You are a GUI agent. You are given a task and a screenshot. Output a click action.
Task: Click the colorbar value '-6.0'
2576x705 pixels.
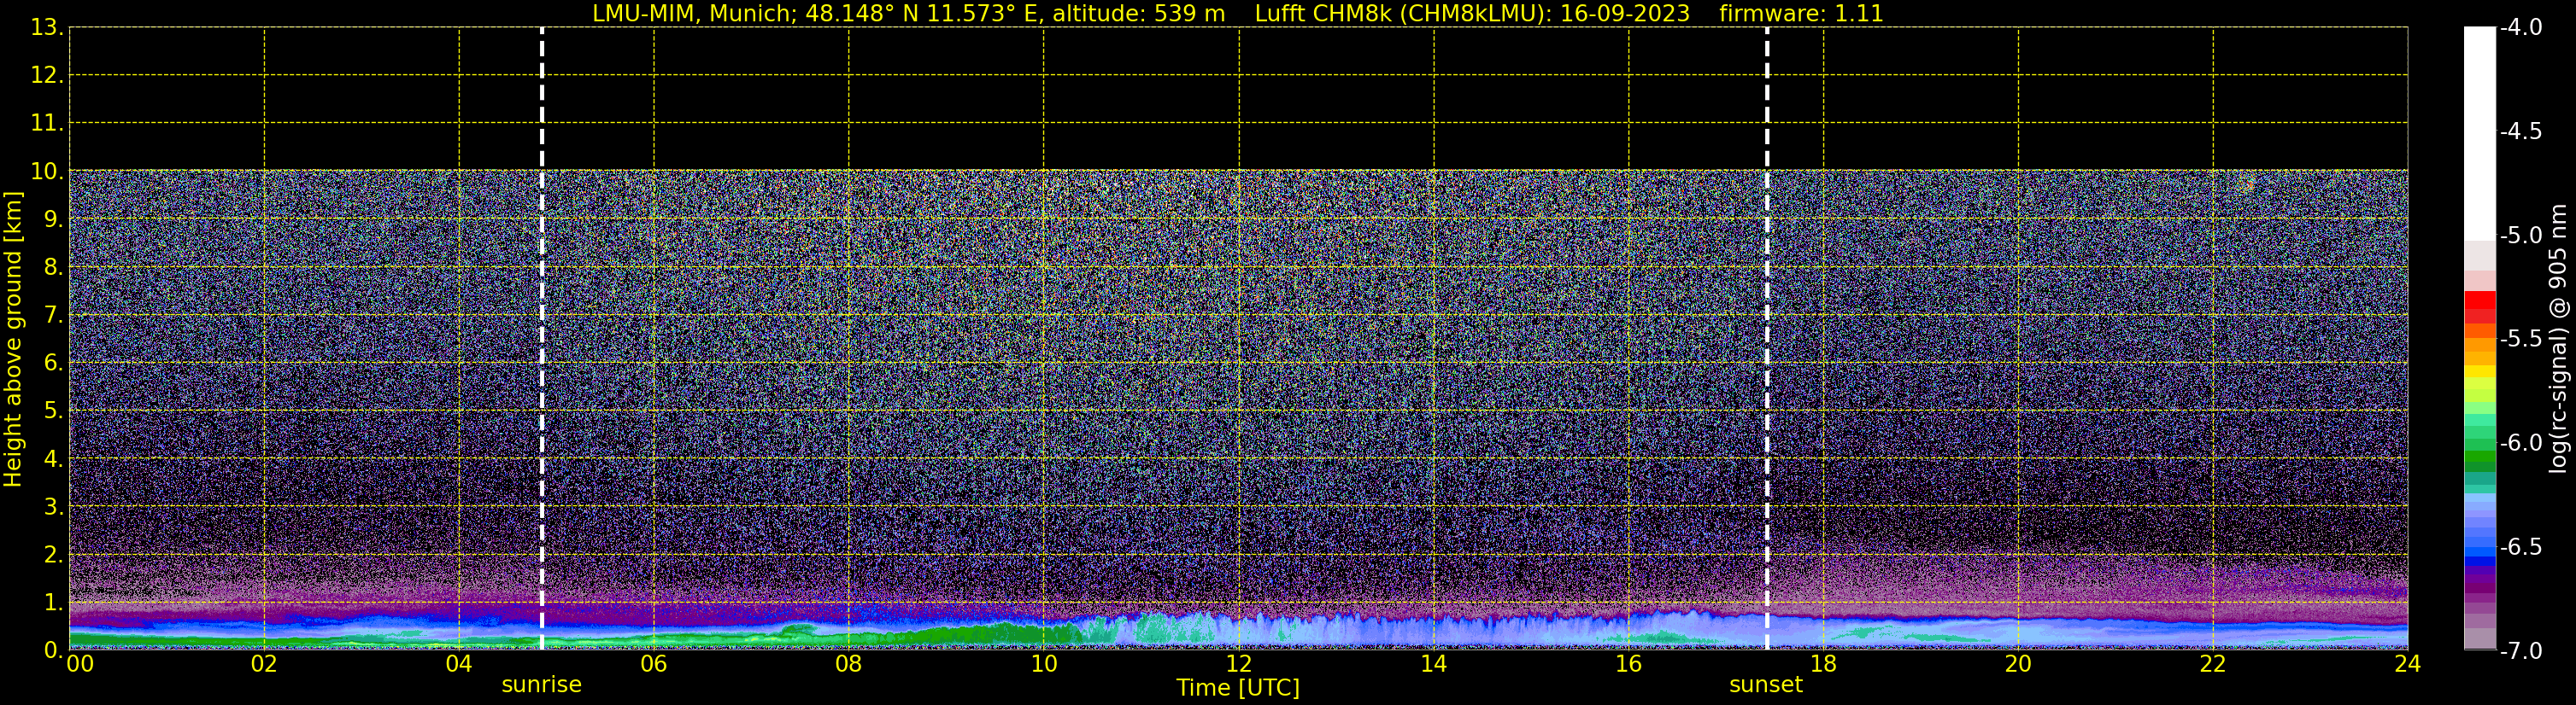click(2521, 443)
